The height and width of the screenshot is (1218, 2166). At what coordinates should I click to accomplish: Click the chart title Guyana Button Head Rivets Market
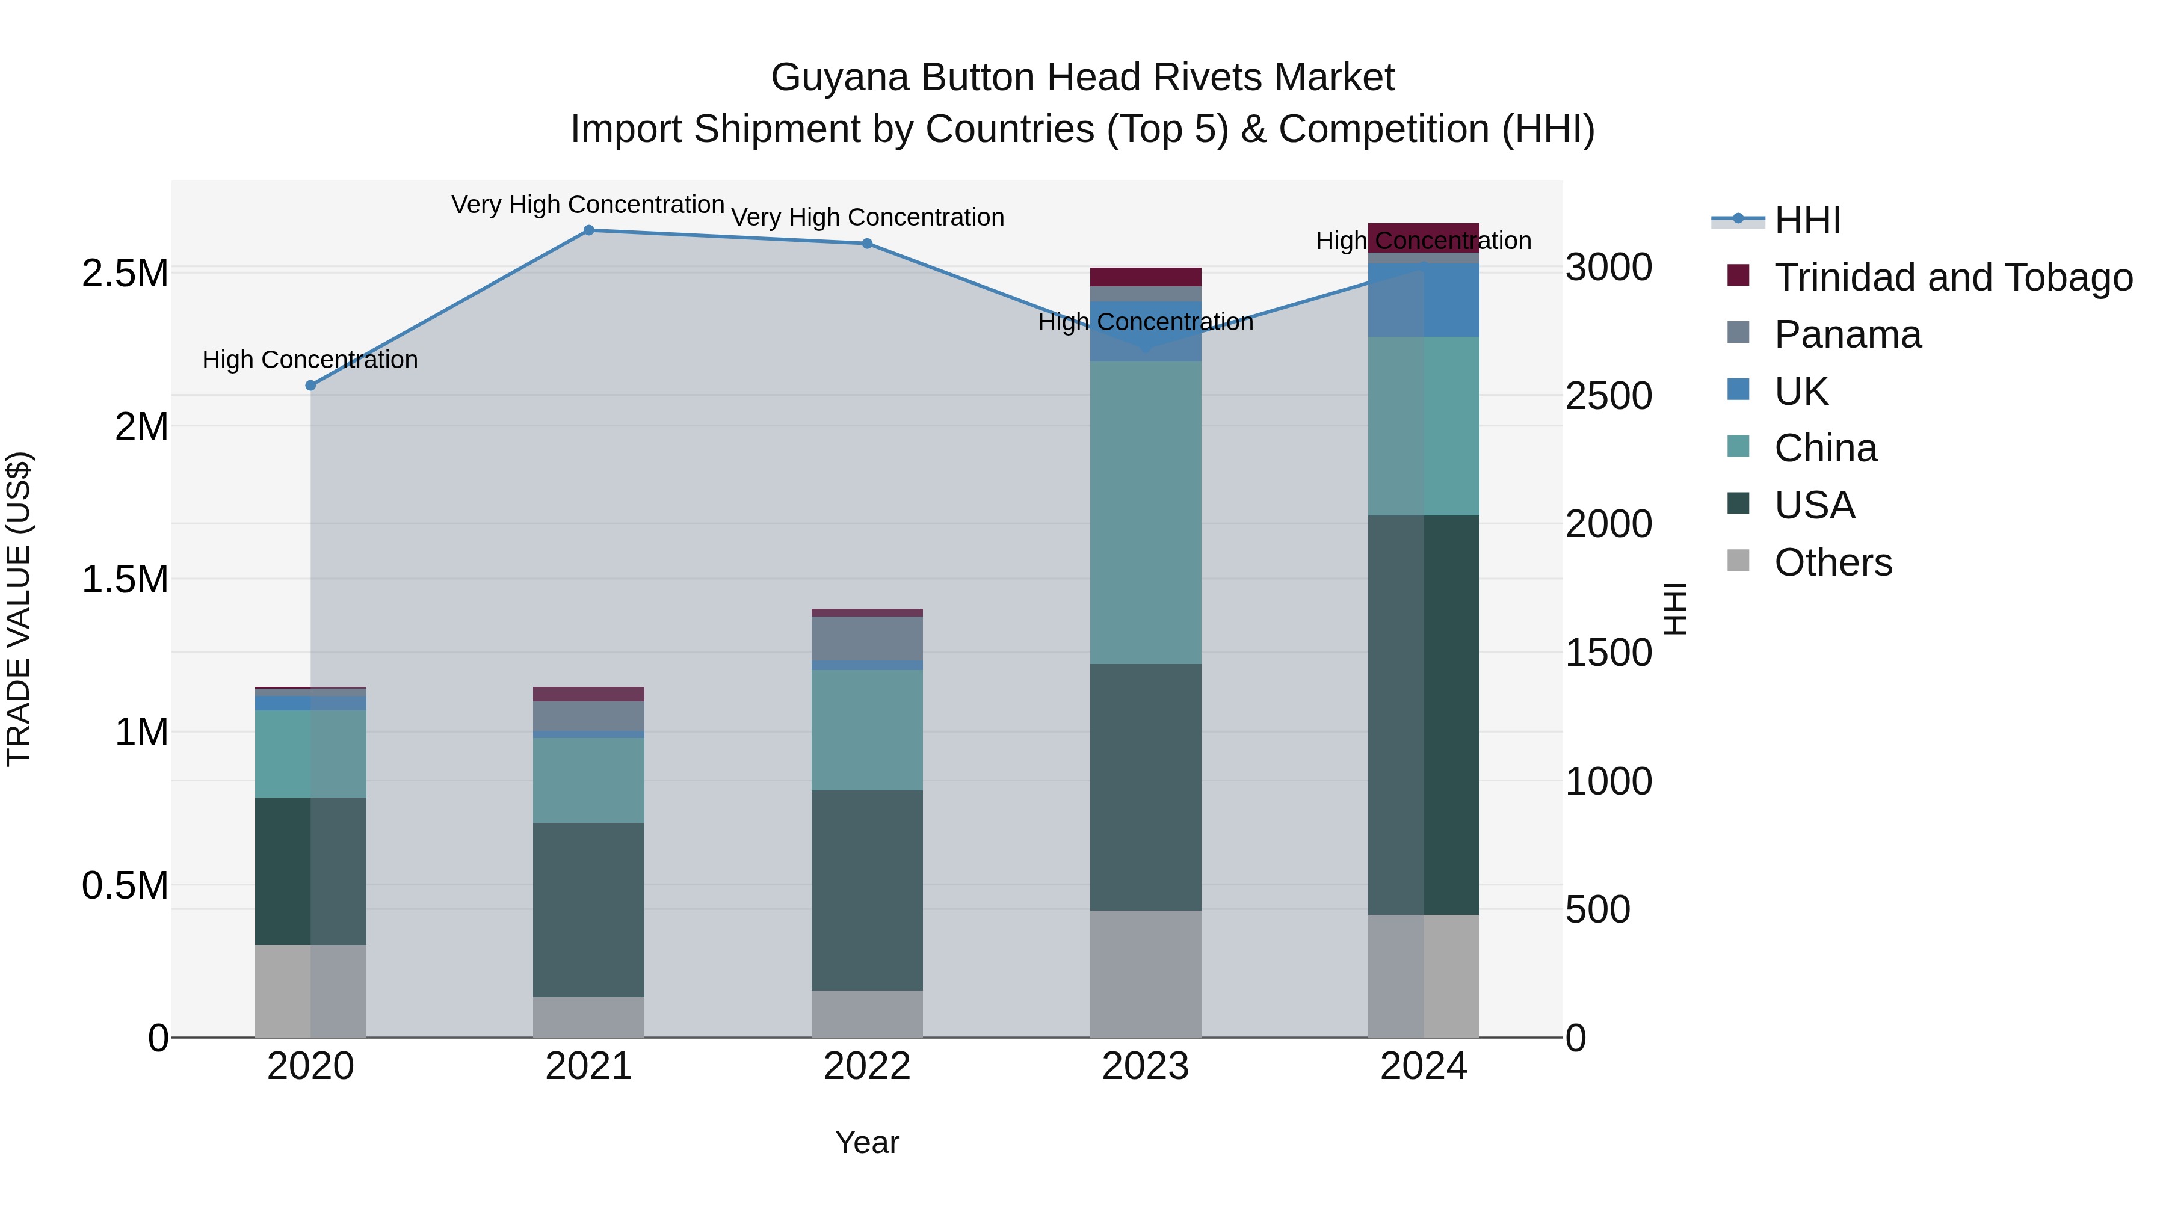1082,78
